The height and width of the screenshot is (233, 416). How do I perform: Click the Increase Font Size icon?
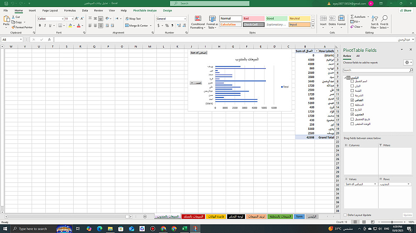coord(77,19)
